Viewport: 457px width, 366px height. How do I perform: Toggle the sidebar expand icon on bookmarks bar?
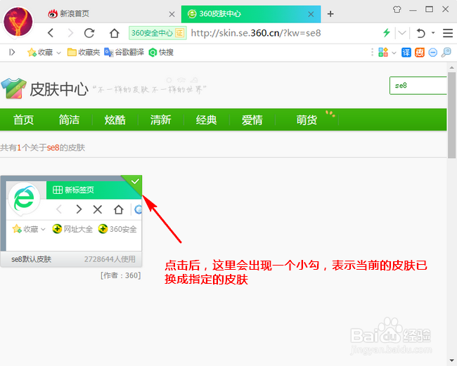click(x=12, y=52)
